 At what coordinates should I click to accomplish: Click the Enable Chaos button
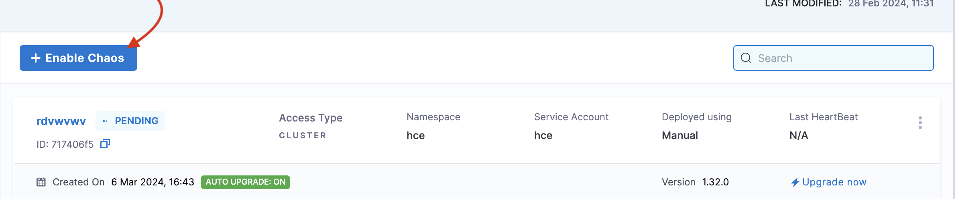click(x=78, y=58)
